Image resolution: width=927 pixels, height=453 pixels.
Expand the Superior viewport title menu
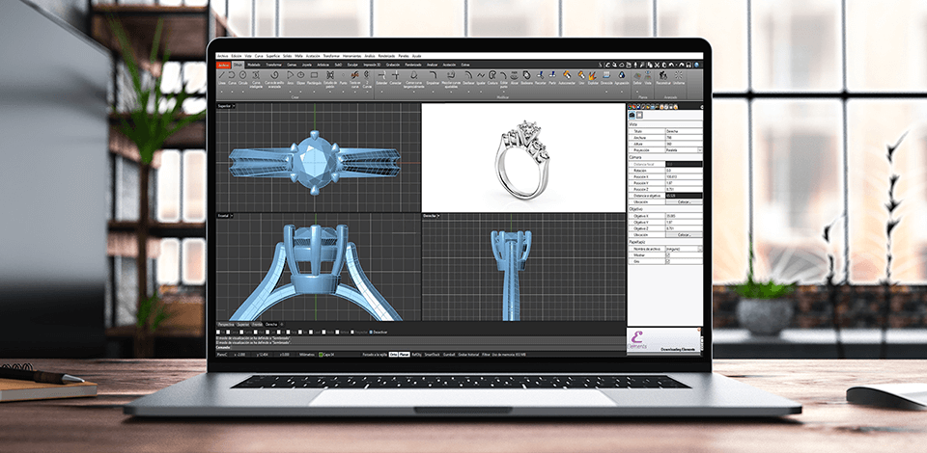coord(226,105)
